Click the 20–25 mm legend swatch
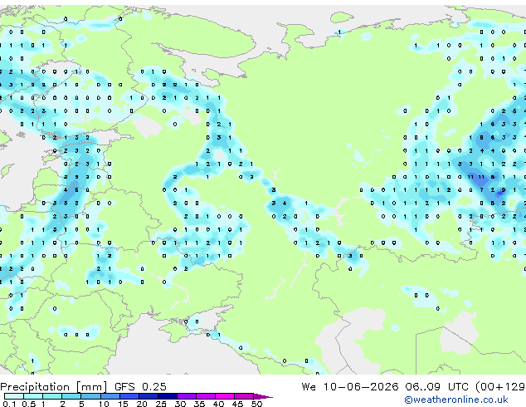This screenshot has height=407, width=526. [149, 396]
